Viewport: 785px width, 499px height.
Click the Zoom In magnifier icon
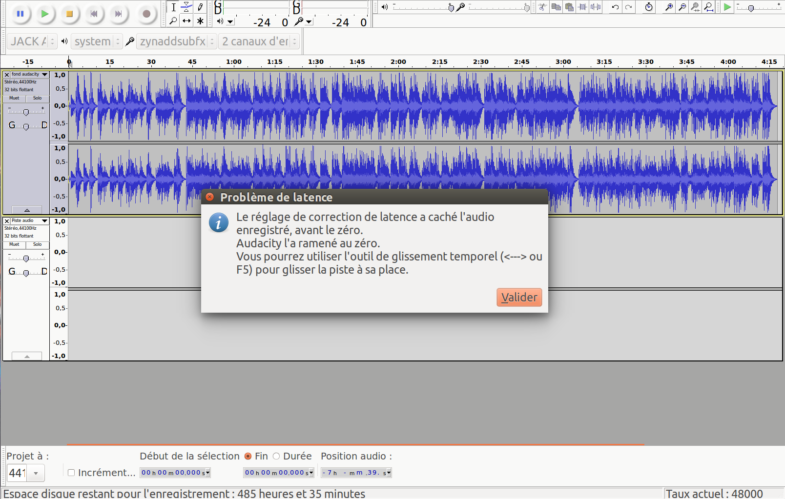coord(669,7)
